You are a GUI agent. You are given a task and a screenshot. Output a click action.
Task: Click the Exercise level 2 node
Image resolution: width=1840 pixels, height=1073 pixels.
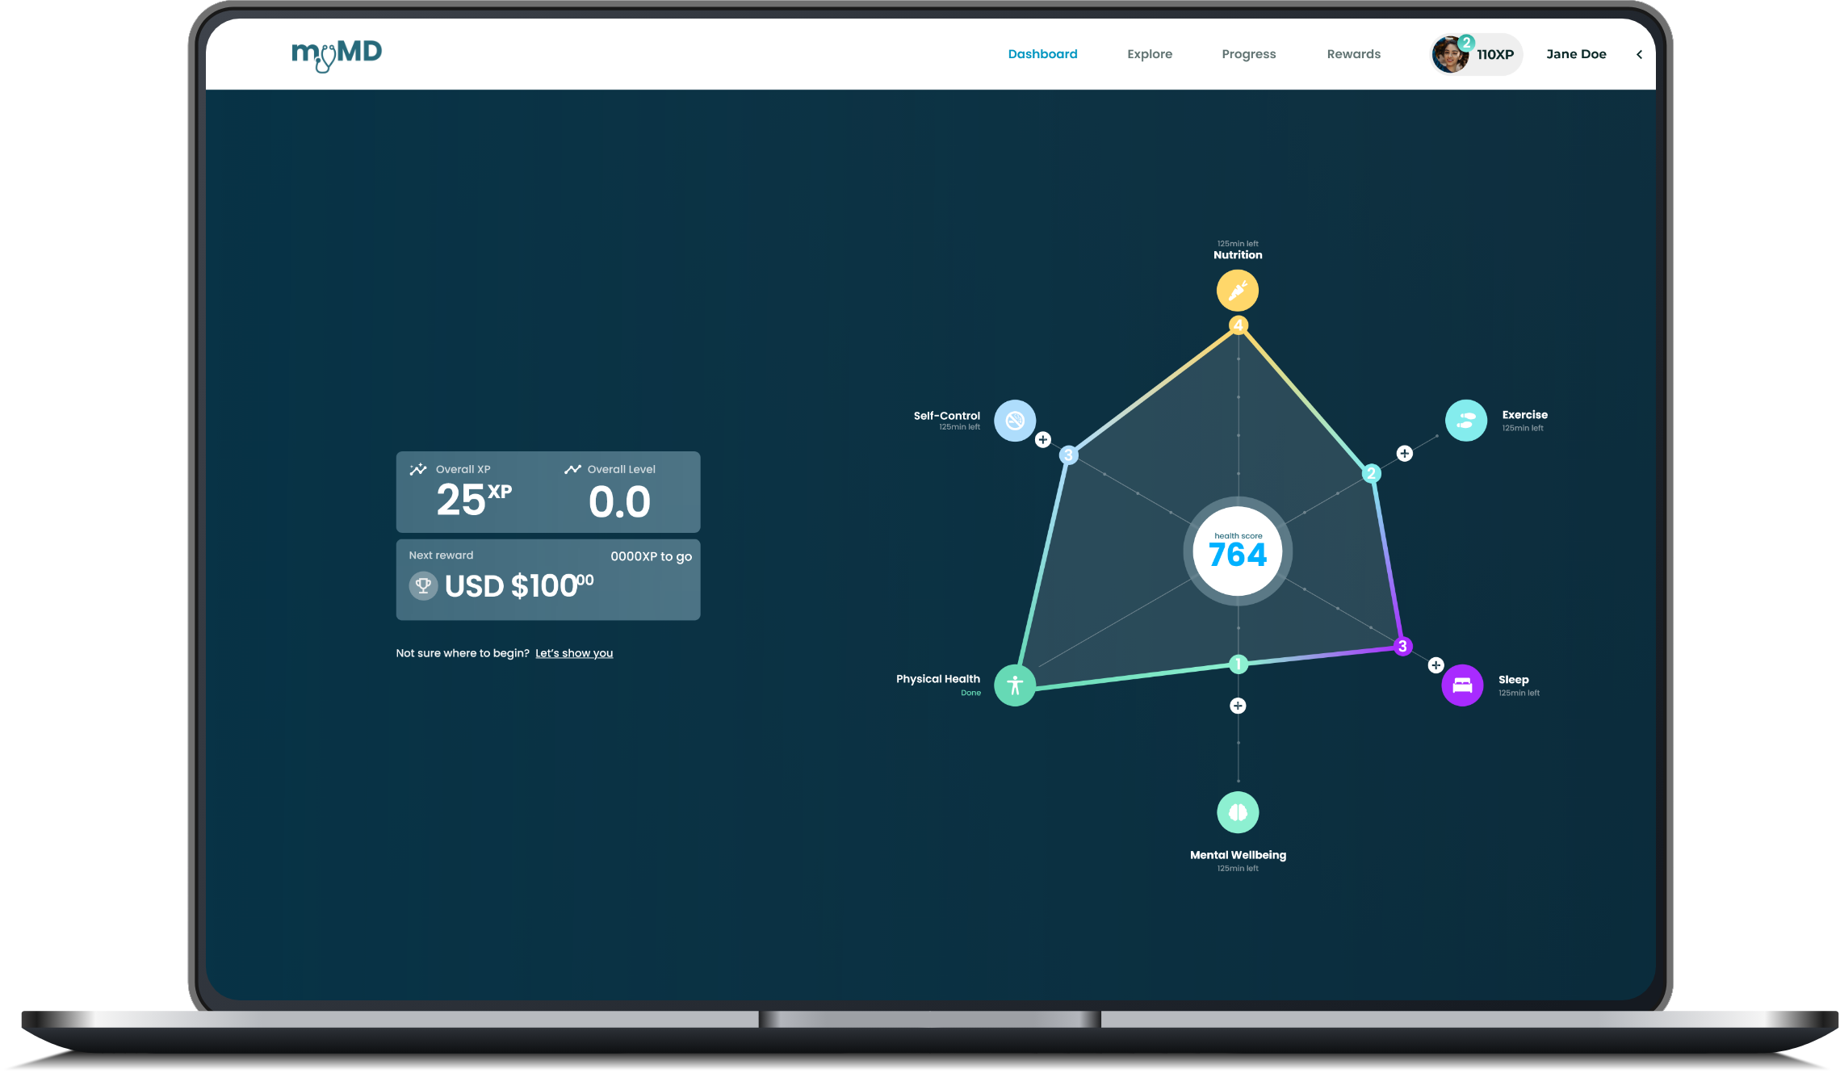coord(1371,474)
